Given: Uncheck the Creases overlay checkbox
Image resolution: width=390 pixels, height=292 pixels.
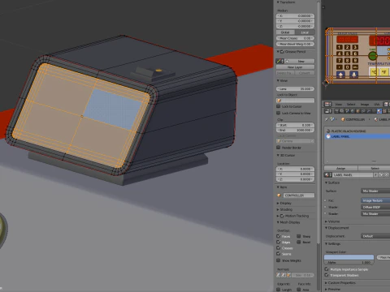Looking at the screenshot, I should pos(279,247).
